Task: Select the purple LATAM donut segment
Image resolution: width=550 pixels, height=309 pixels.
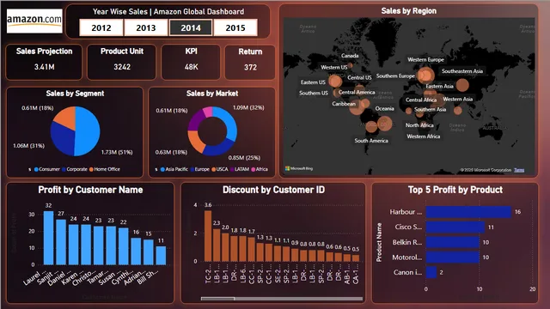Action: (195, 121)
